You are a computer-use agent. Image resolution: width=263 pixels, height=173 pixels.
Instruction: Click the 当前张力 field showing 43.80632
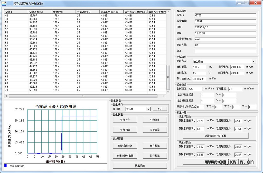pyautogui.click(x=237, y=67)
